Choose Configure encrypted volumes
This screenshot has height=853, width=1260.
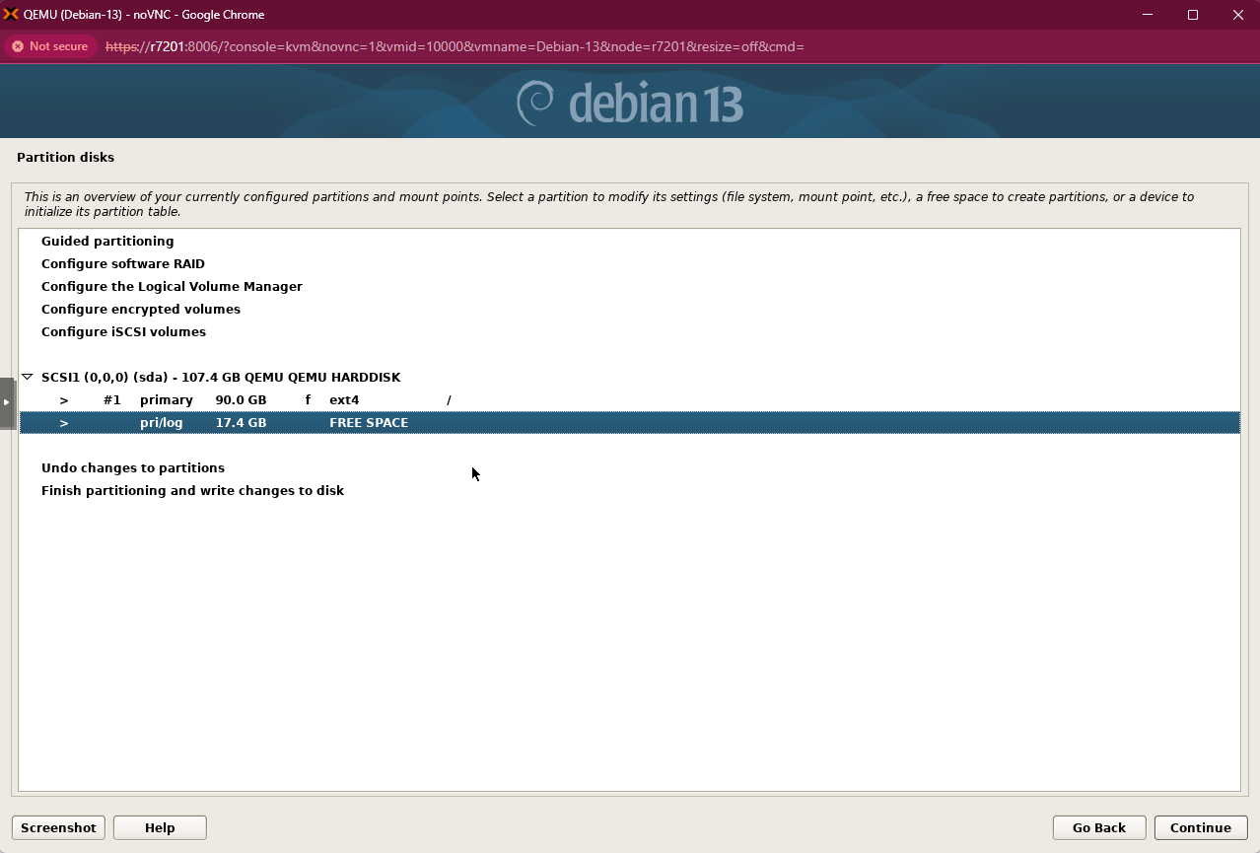141,309
